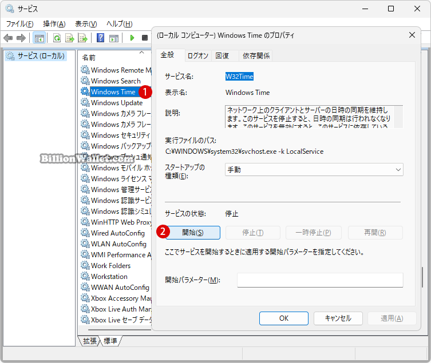This screenshot has height=363, width=431.
Task: Select the WLAN AutoConfig row
Action: pos(116,244)
